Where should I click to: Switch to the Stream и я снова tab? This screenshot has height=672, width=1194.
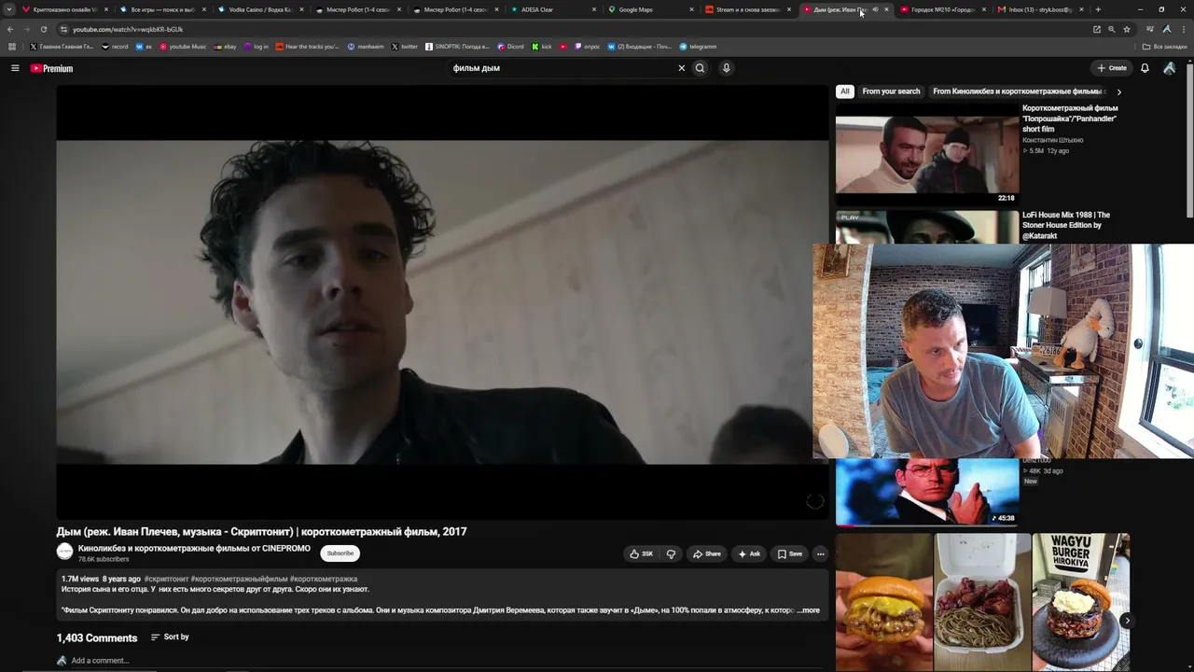pos(747,9)
